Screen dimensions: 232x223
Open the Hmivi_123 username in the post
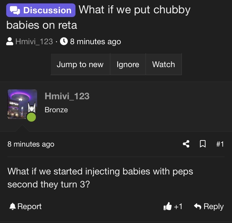click(x=67, y=96)
